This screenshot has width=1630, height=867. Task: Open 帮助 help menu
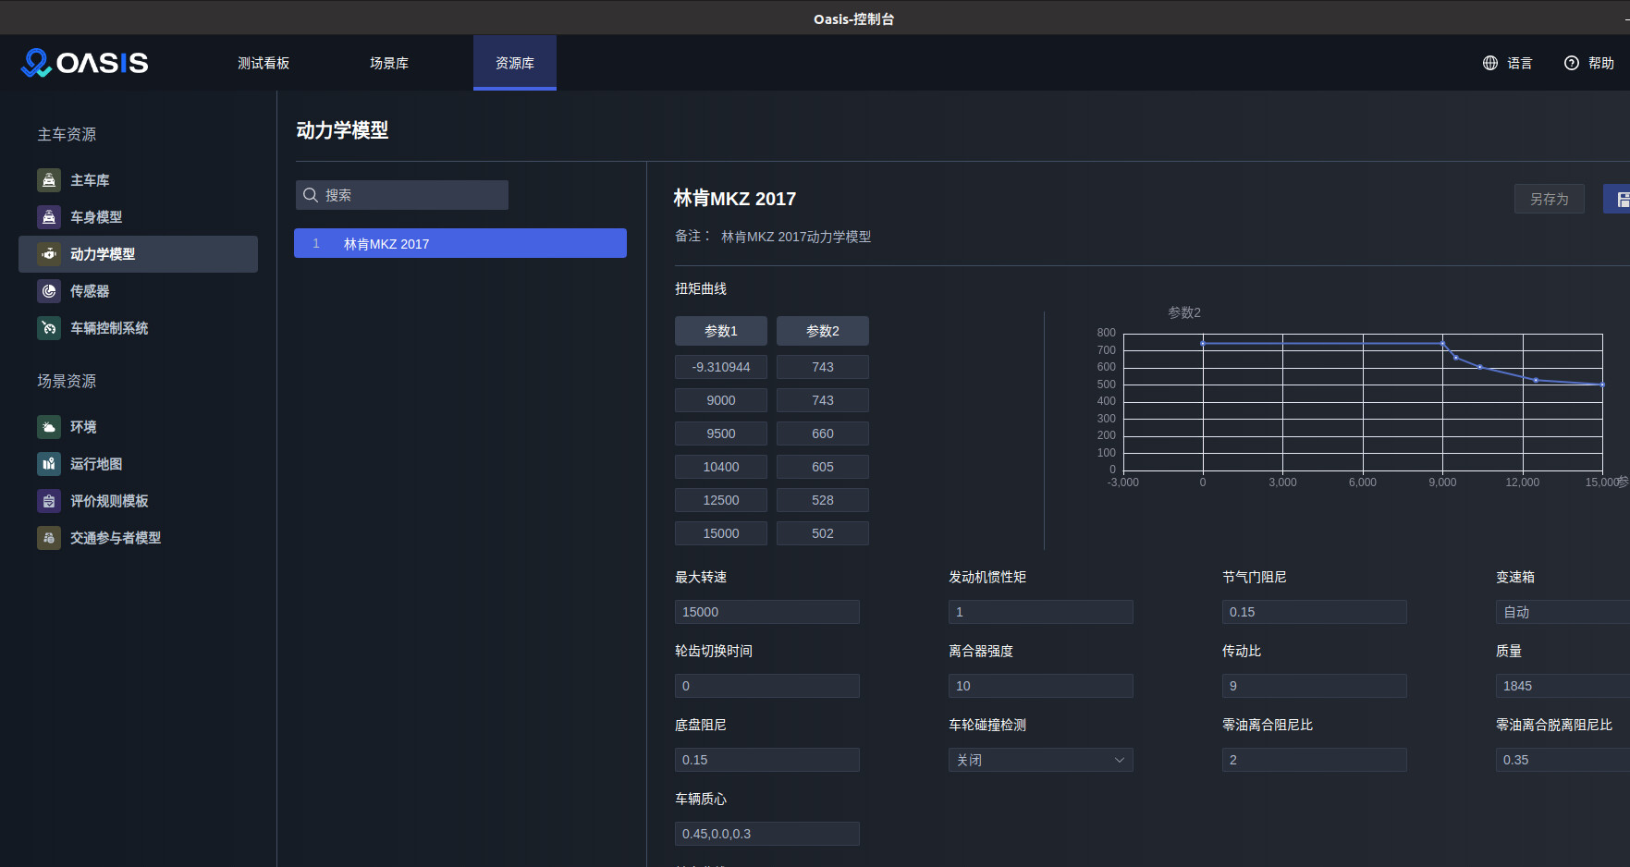[1589, 63]
